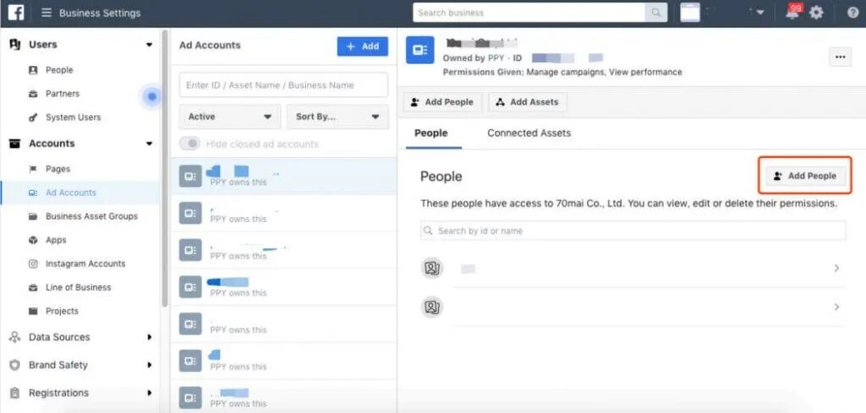Expand the Registrations section

click(149, 393)
